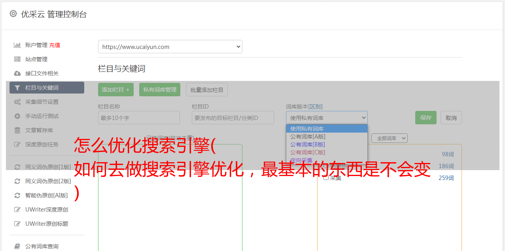Click 批量添加栏目 button
The height and width of the screenshot is (251, 505).
pos(207,90)
